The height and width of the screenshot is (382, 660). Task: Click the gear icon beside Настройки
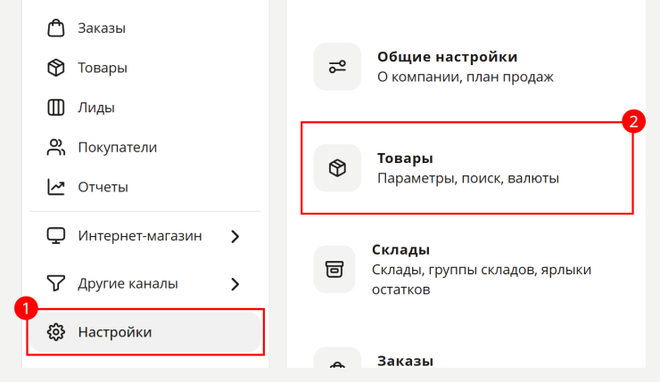coord(55,332)
